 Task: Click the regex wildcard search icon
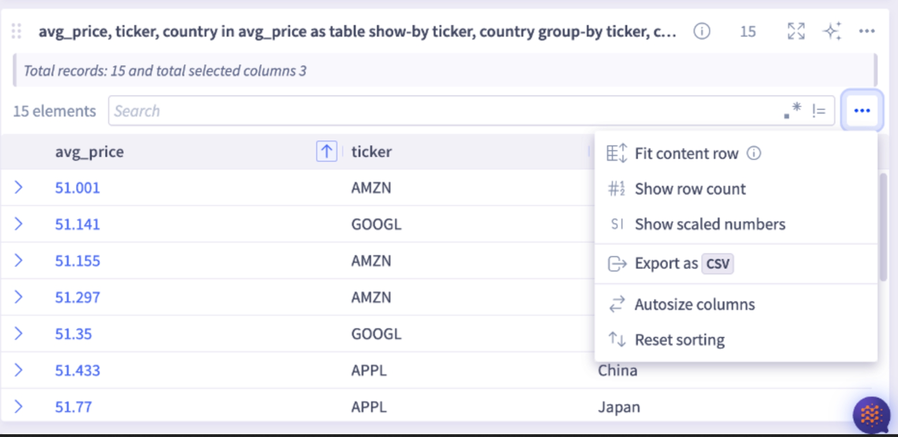pyautogui.click(x=792, y=110)
